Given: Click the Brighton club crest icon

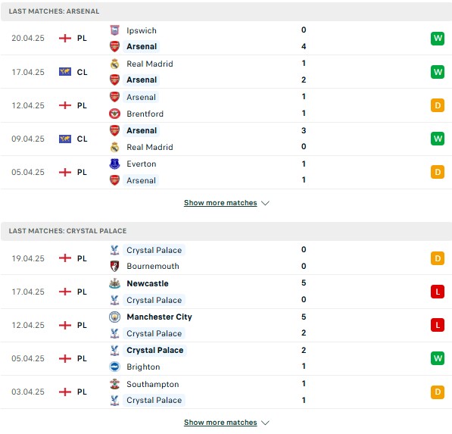Looking at the screenshot, I should [x=114, y=367].
